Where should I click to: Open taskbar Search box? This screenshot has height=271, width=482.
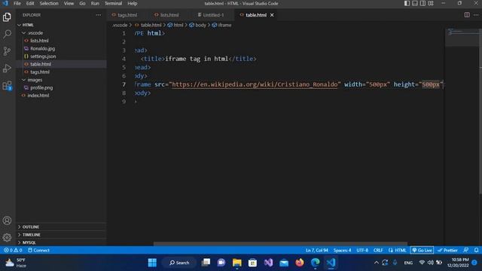[x=179, y=263]
